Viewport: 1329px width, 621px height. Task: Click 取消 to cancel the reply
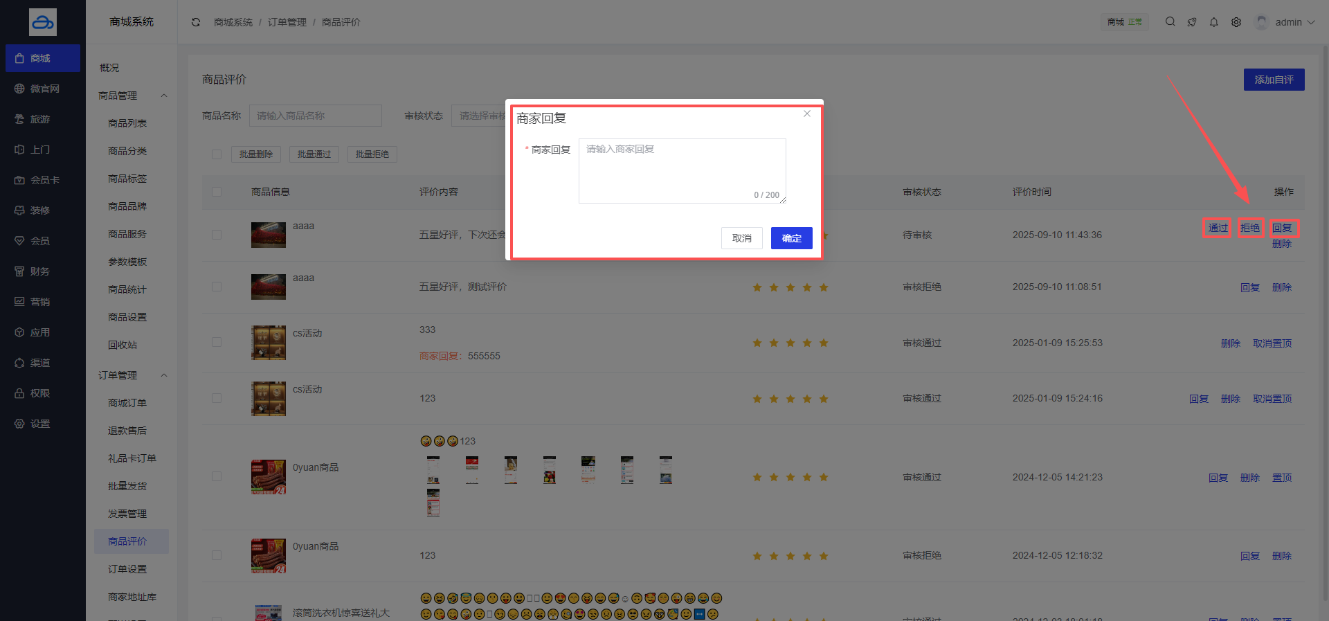click(741, 238)
